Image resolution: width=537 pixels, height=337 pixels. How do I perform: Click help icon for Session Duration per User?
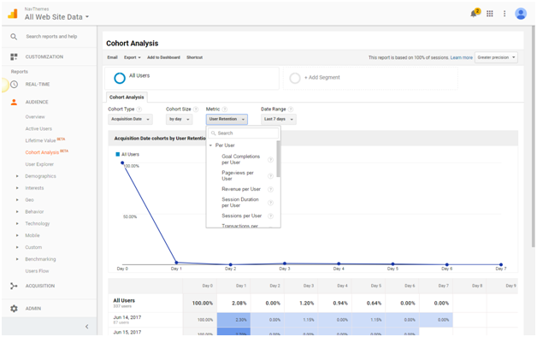click(x=270, y=203)
